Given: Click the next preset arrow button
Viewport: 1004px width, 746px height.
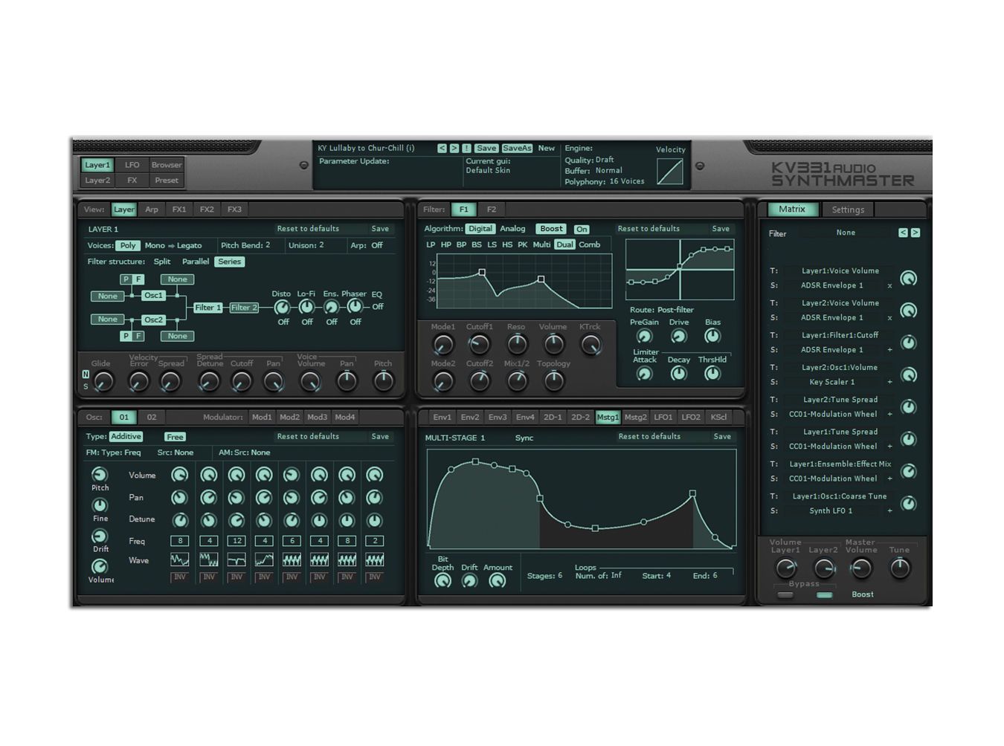Looking at the screenshot, I should point(454,149).
